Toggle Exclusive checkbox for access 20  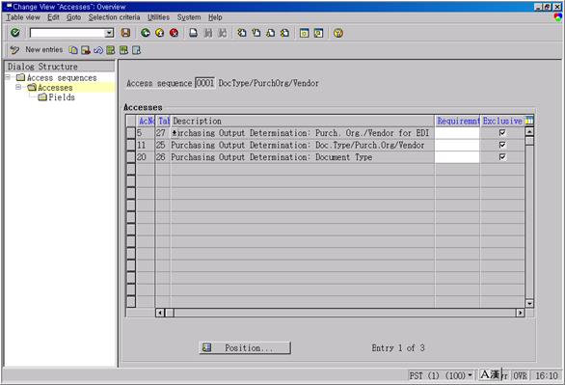502,156
